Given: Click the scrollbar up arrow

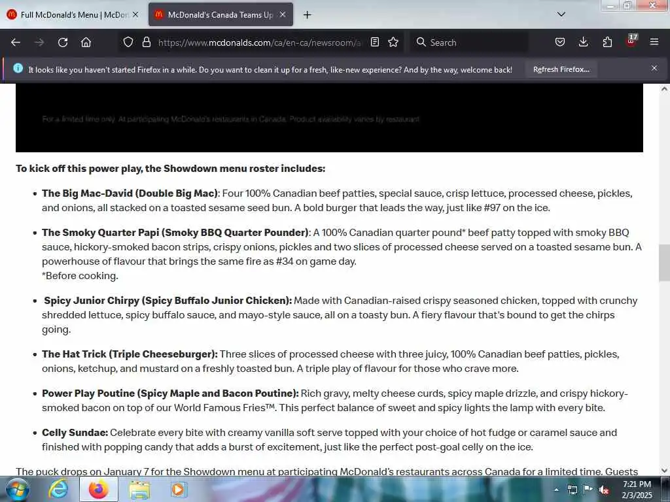Looking at the screenshot, I should coord(664,89).
